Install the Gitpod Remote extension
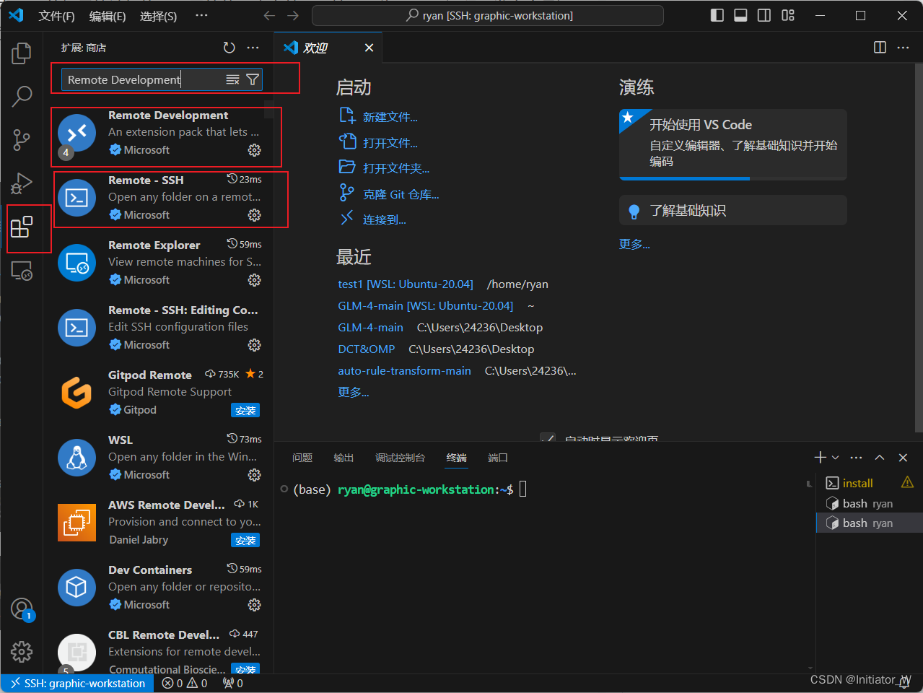The width and height of the screenshot is (923, 693). (x=245, y=410)
